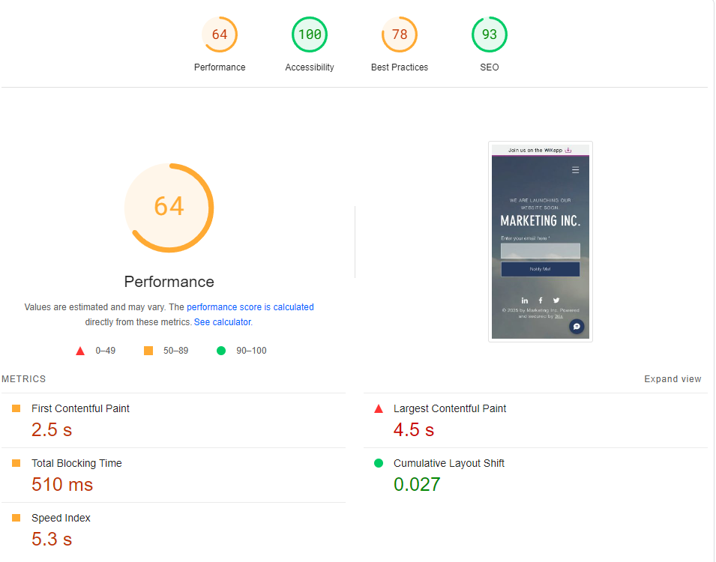Open the See calculator link
The image size is (716, 562).
pyautogui.click(x=221, y=321)
